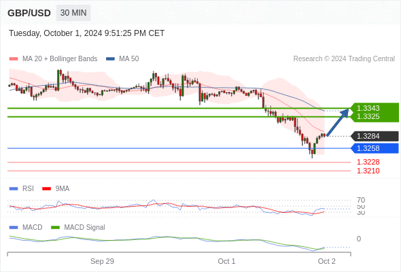Click the 9MA red legend marker

tap(46, 189)
